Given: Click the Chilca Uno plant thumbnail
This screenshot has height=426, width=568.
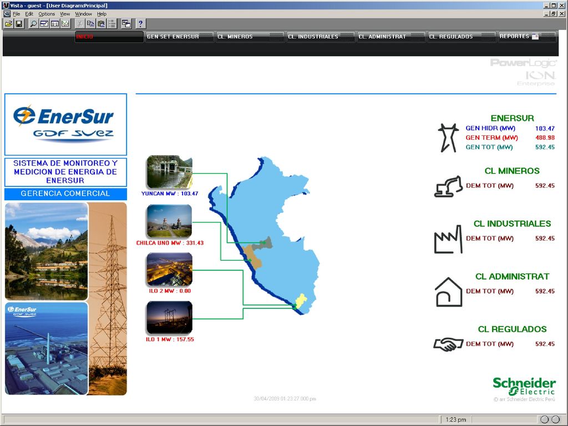Looking at the screenshot, I should [170, 221].
